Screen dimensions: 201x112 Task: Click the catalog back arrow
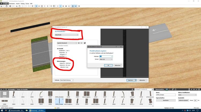coord(1,89)
